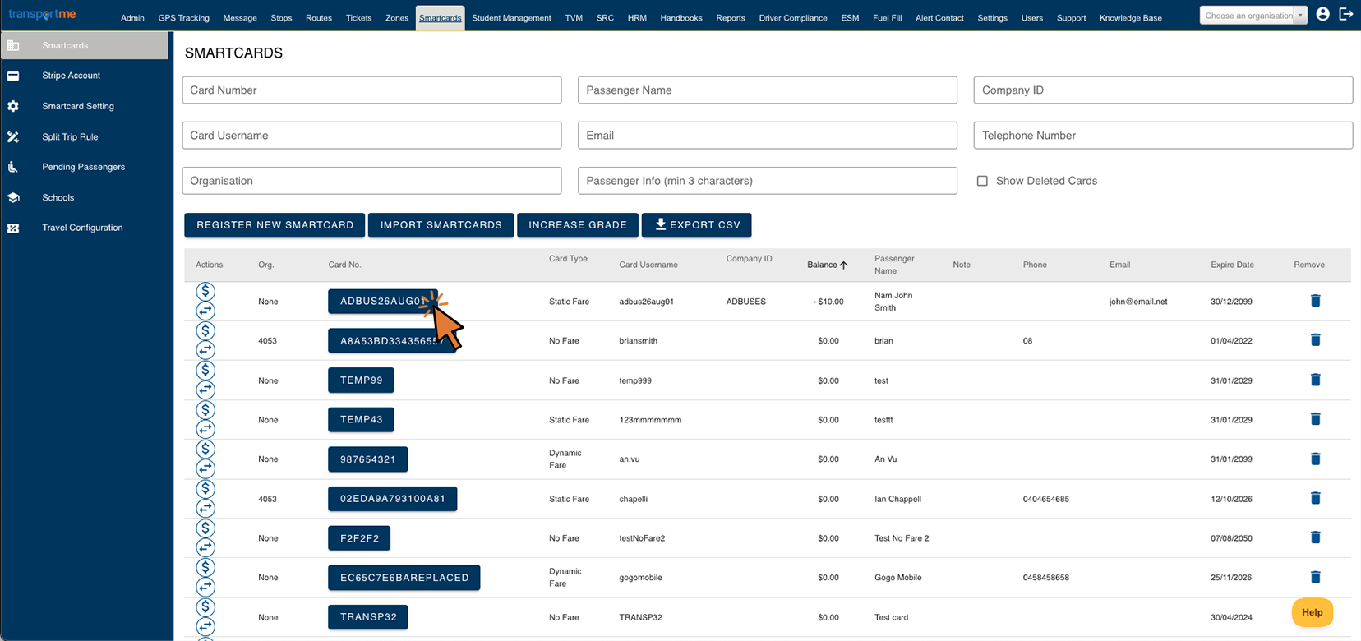Open the TEMP43 card details

tap(361, 419)
